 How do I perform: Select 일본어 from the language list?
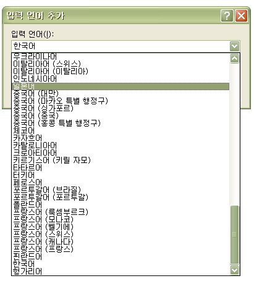point(121,86)
